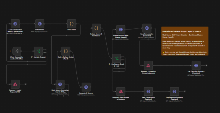Screen dimensions: 220x113
Task: Click GET URL under Log Execution Summary (Resolved)
Action: coord(174,101)
